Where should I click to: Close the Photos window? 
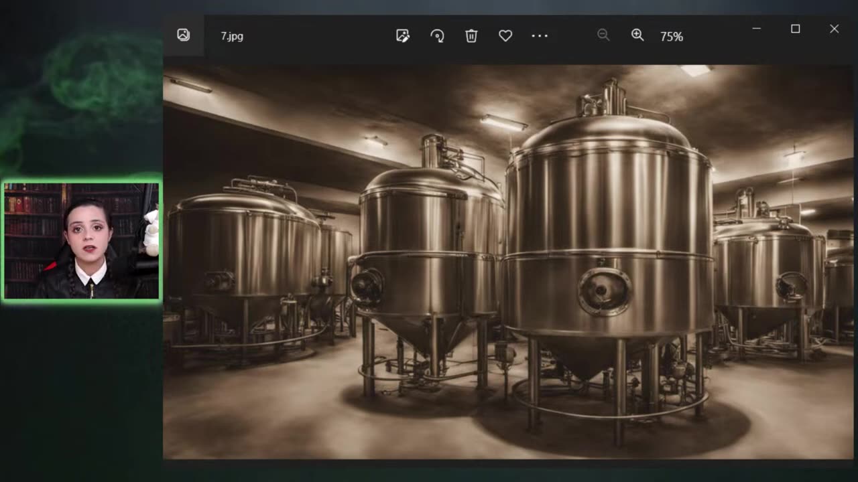coord(834,29)
